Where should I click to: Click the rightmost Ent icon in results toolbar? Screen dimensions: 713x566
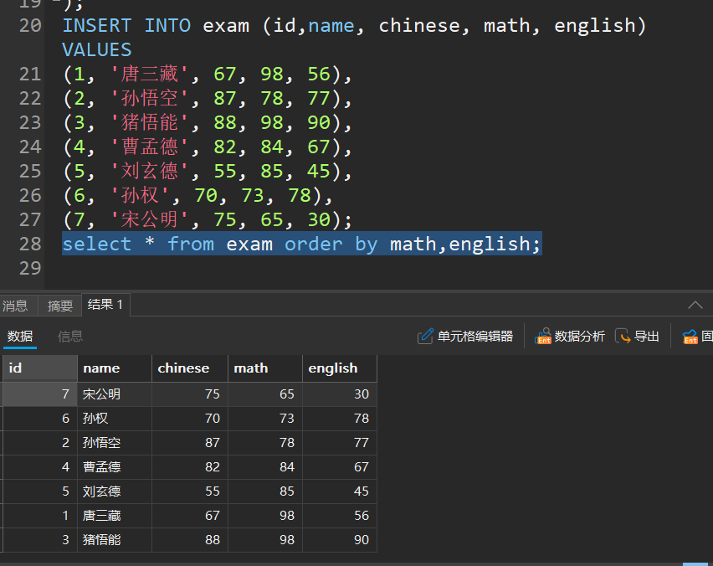(690, 337)
